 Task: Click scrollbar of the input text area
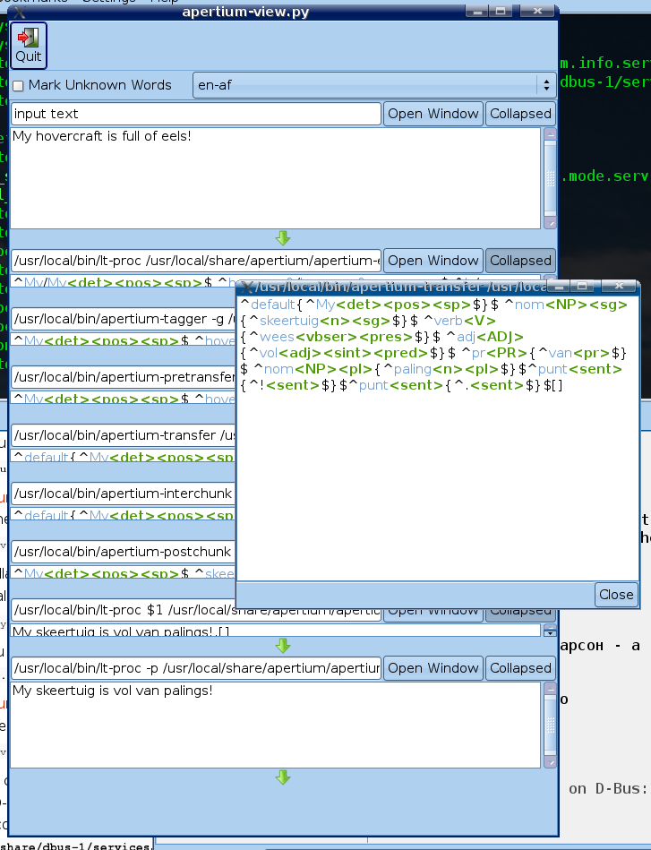click(x=550, y=178)
